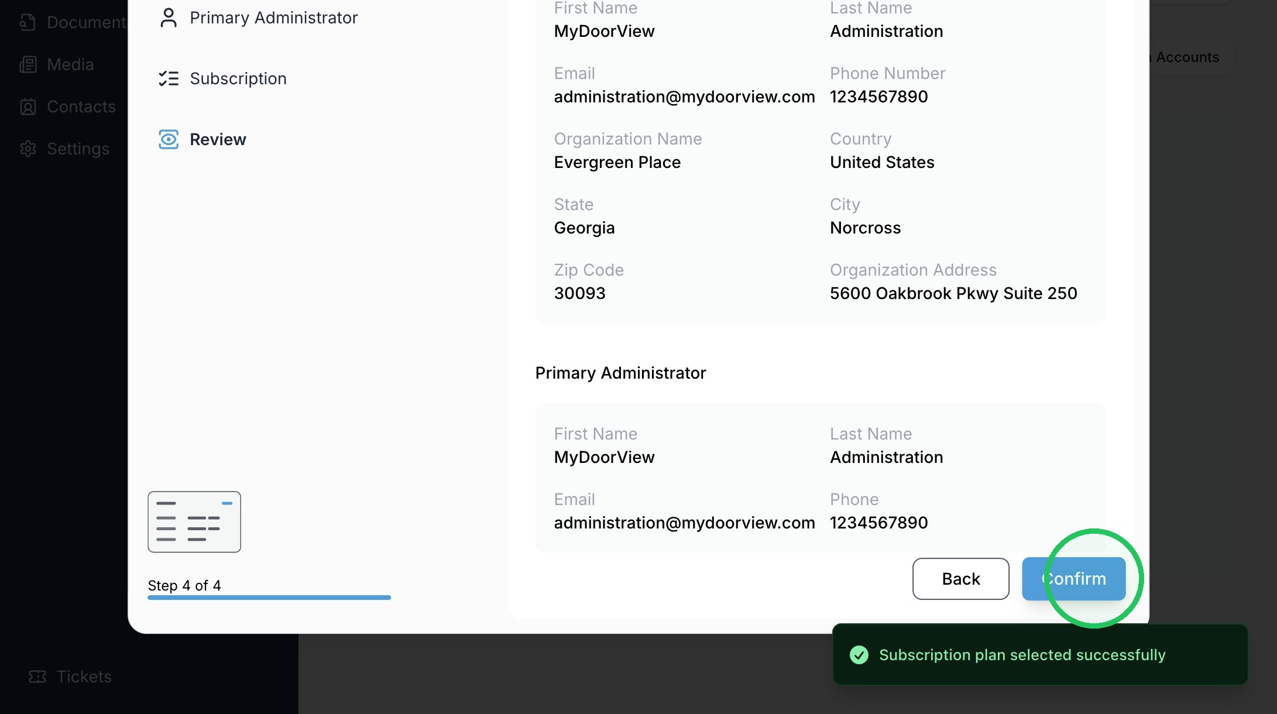Click the 'Primary Administrator' section heading
The image size is (1277, 714).
coord(621,373)
